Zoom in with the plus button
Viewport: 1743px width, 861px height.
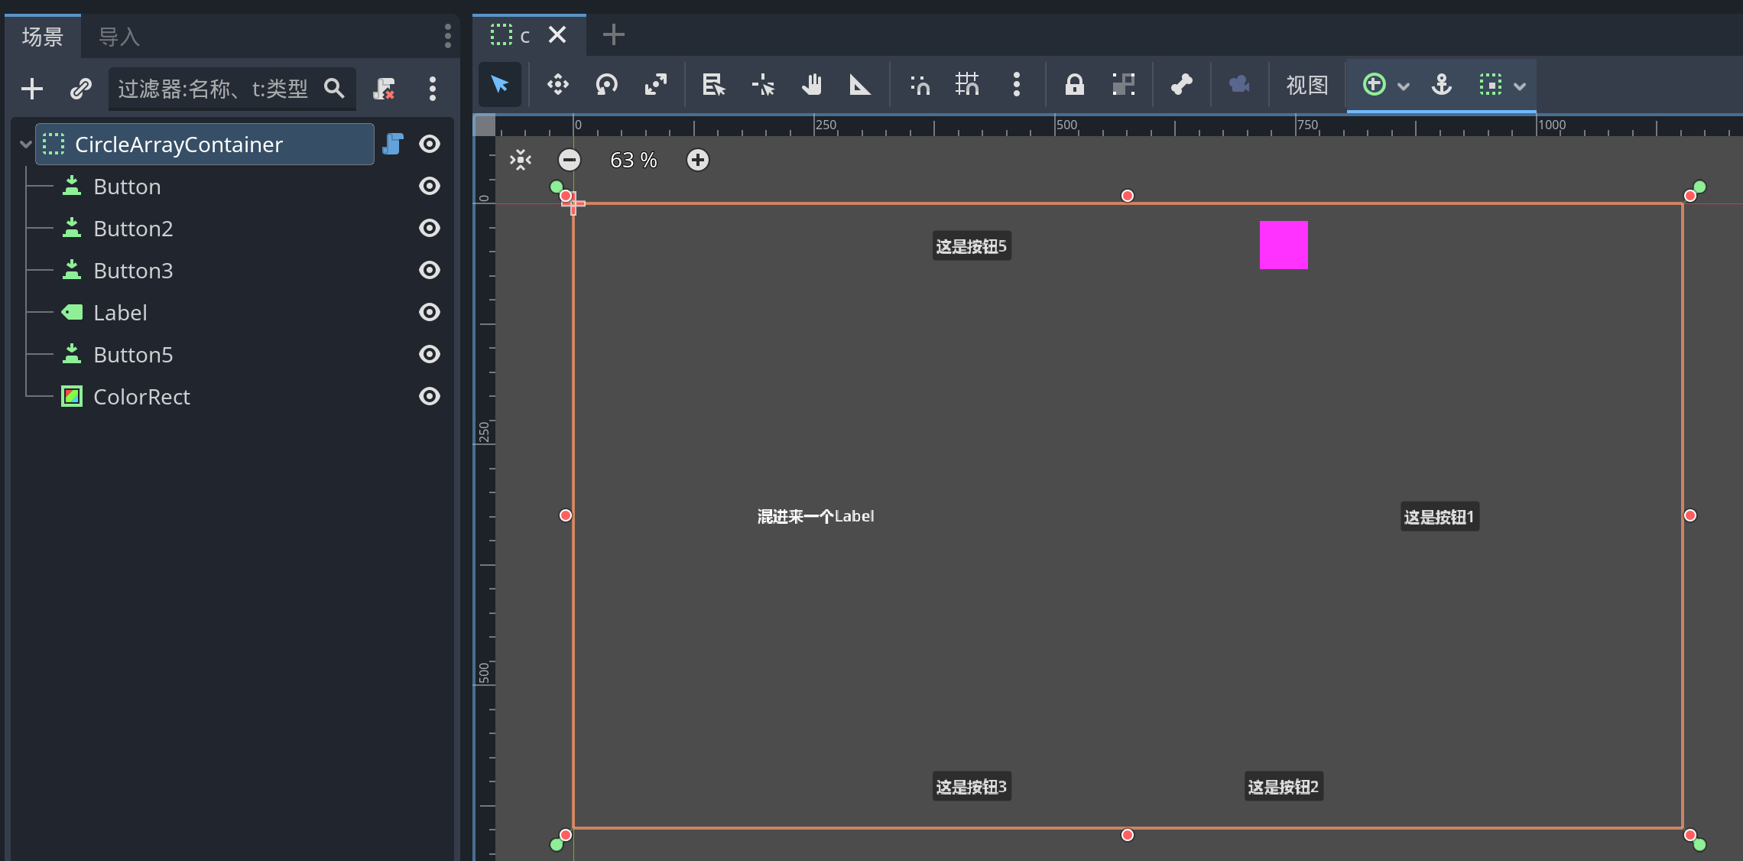pos(698,160)
